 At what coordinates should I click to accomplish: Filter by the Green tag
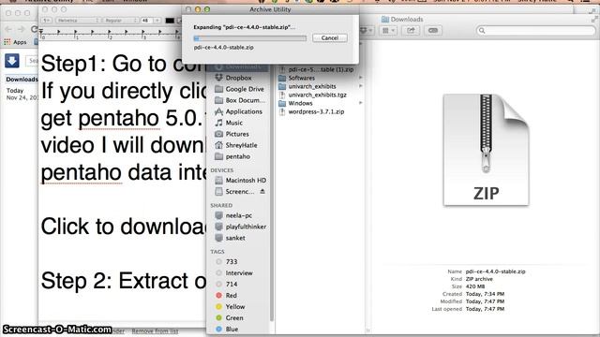(x=233, y=318)
